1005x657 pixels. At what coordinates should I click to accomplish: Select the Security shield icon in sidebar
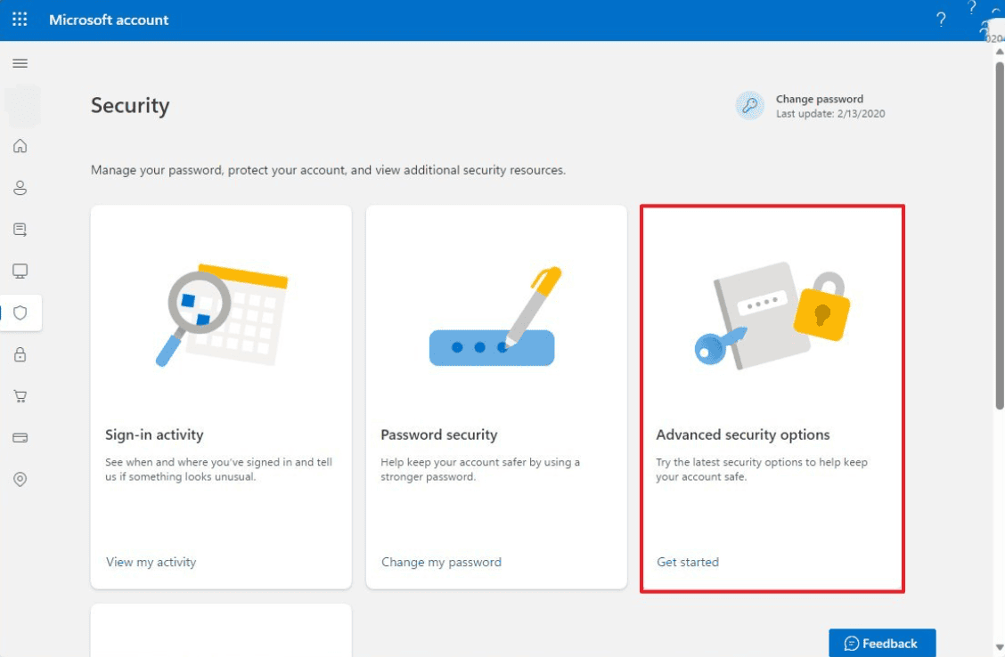pos(20,312)
